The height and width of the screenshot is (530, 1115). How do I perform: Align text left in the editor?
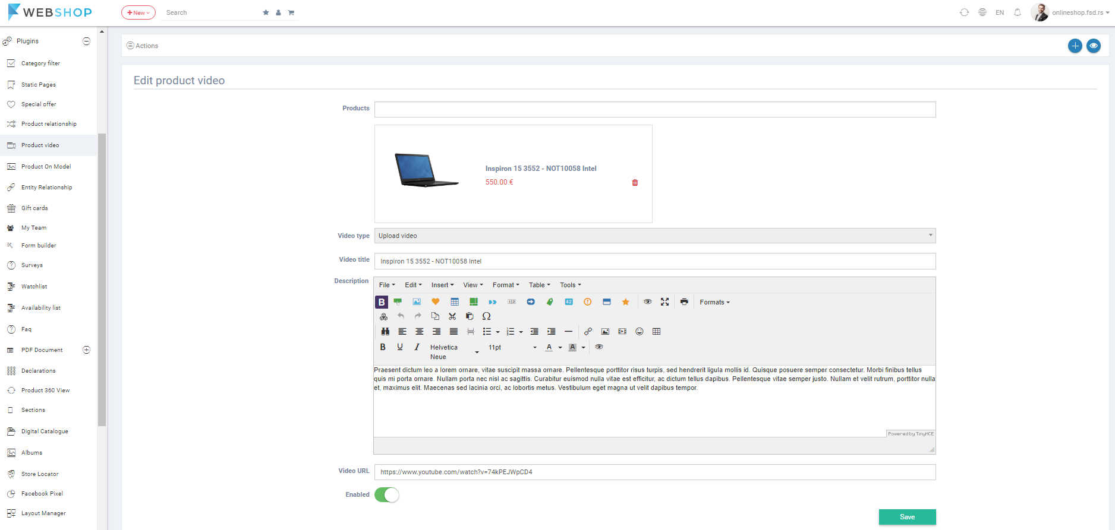(x=402, y=332)
